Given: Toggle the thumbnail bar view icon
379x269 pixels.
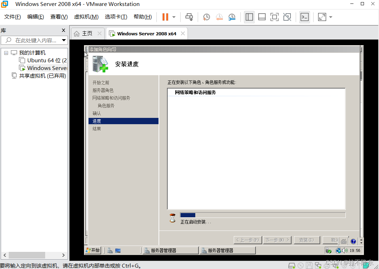Looking at the screenshot, I should (x=262, y=17).
